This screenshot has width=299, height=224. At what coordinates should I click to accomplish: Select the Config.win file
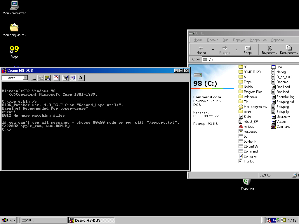pos(248,156)
